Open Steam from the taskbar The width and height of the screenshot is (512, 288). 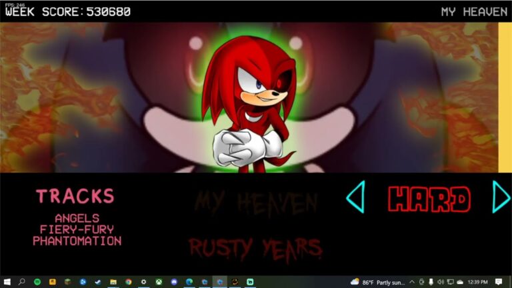98,282
